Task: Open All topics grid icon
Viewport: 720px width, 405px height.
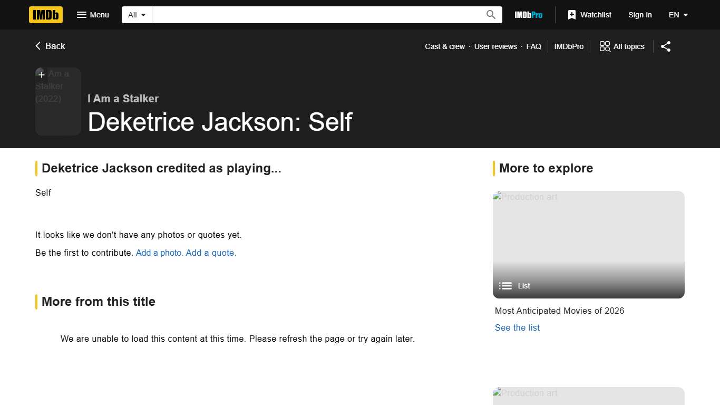Action: [604, 46]
